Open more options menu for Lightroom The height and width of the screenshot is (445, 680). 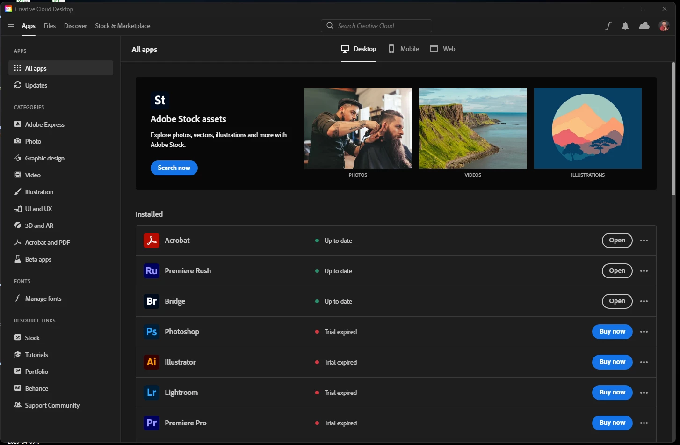click(x=644, y=393)
